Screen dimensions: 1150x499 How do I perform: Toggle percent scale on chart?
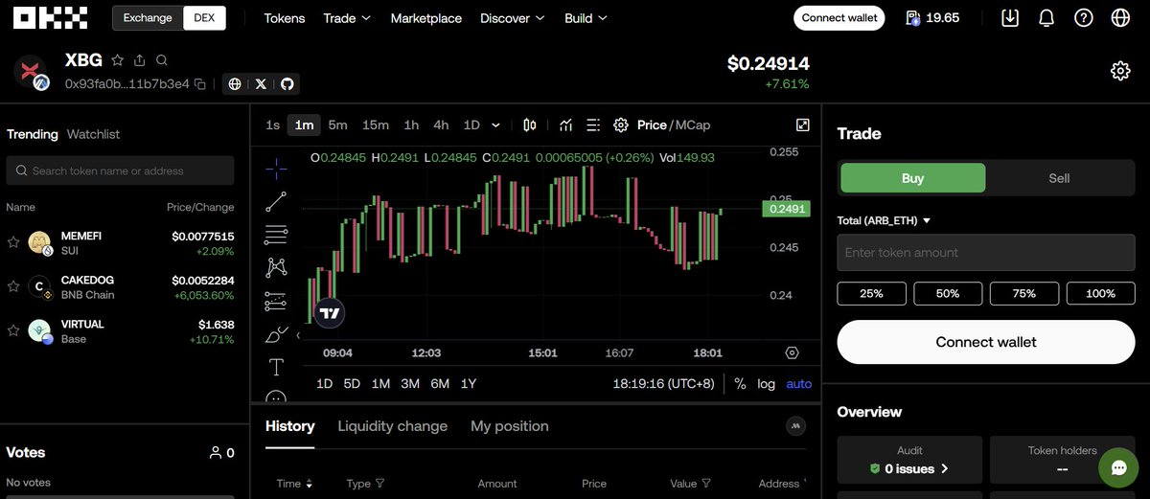[x=740, y=383]
